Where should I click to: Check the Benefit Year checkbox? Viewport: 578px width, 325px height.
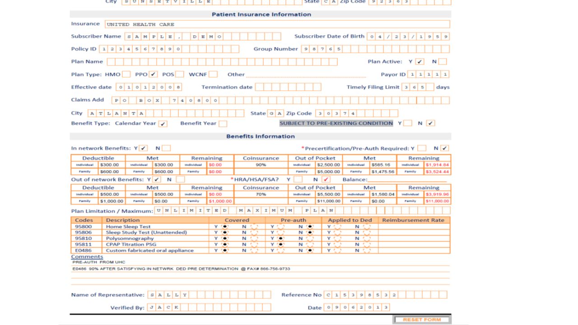(223, 123)
